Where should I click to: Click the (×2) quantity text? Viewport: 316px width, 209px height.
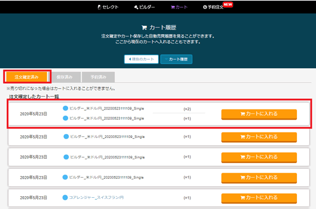coord(187,109)
